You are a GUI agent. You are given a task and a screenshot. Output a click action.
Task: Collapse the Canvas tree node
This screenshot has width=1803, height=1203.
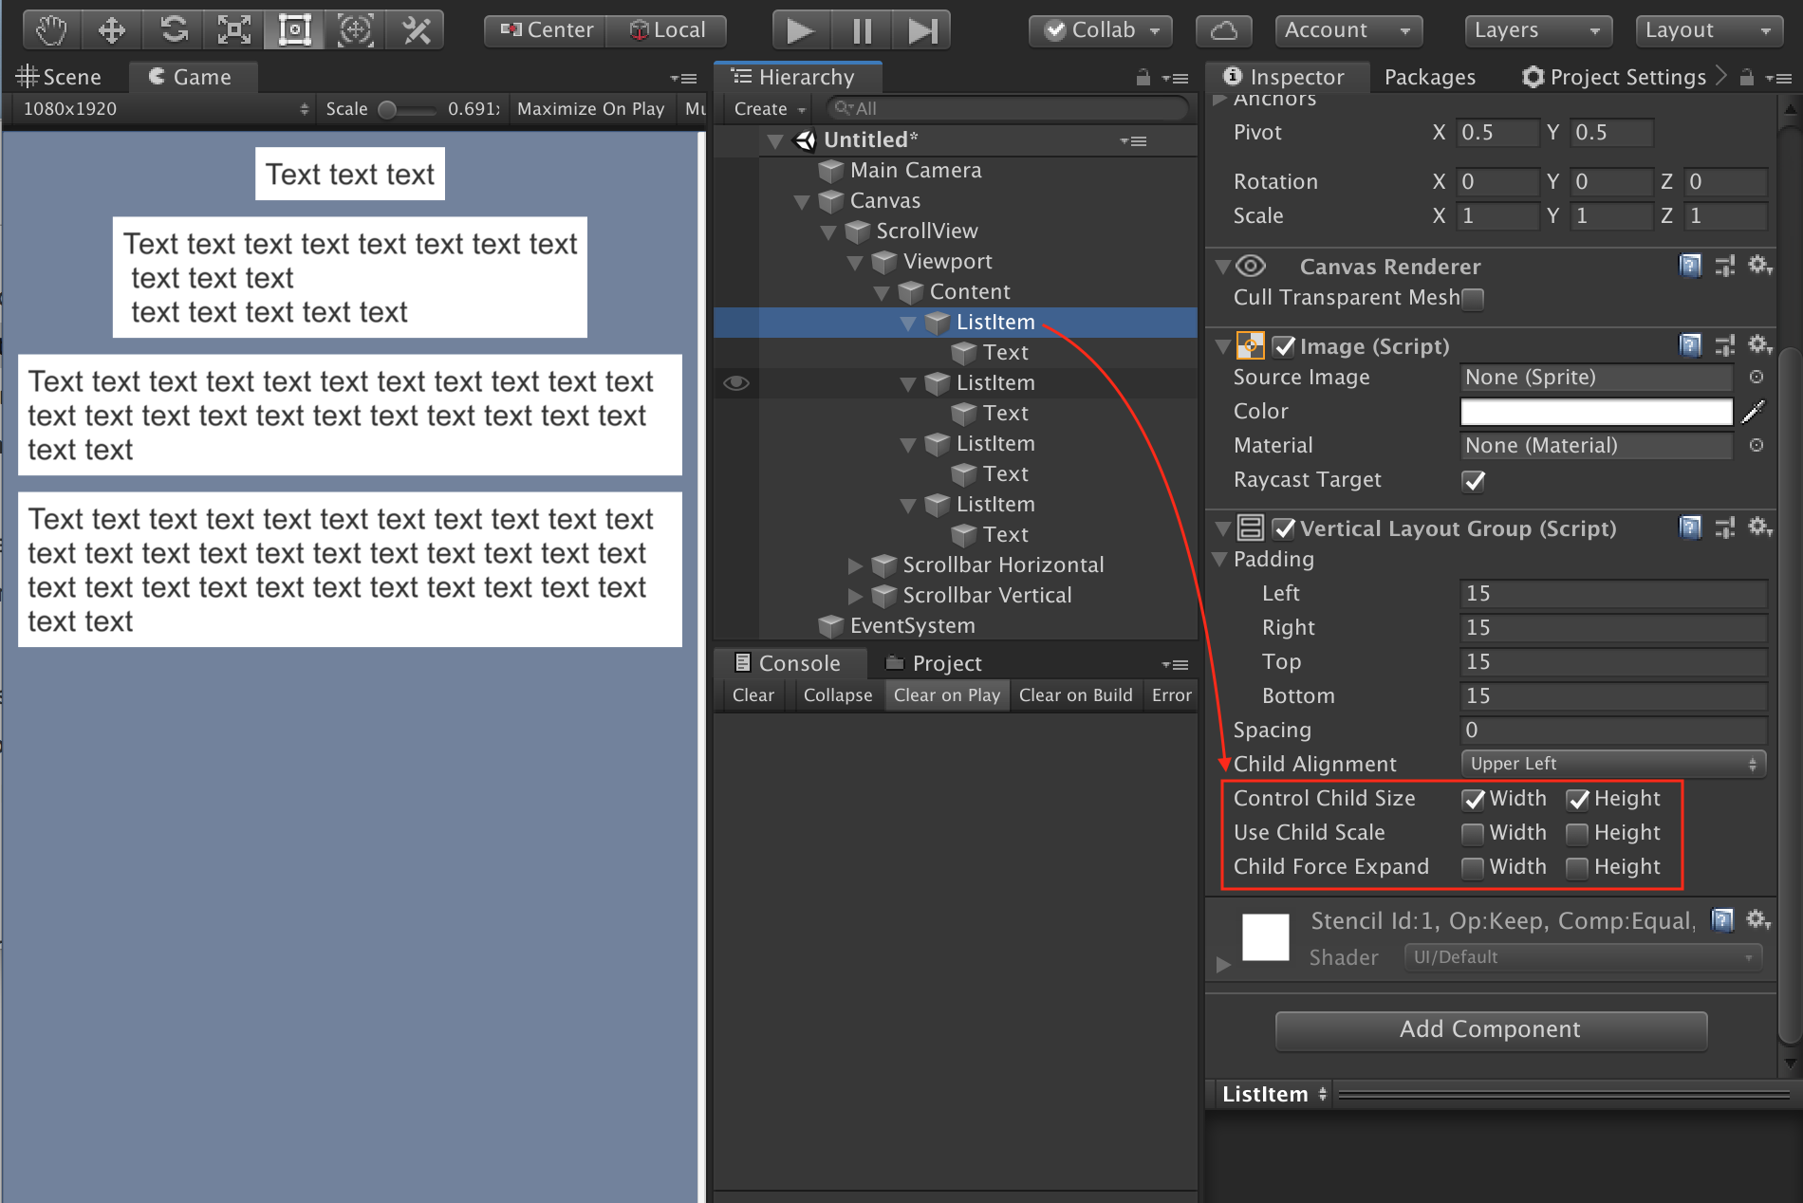[x=802, y=202]
